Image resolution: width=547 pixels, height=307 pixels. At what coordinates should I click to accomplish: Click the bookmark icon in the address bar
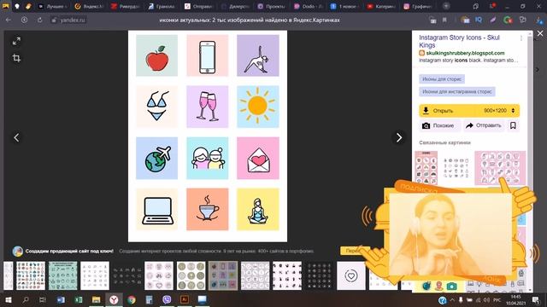click(x=444, y=20)
